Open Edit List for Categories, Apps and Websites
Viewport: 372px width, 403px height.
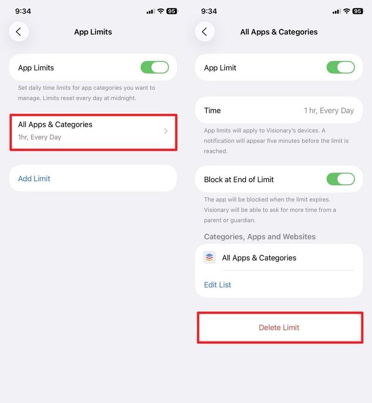(217, 284)
